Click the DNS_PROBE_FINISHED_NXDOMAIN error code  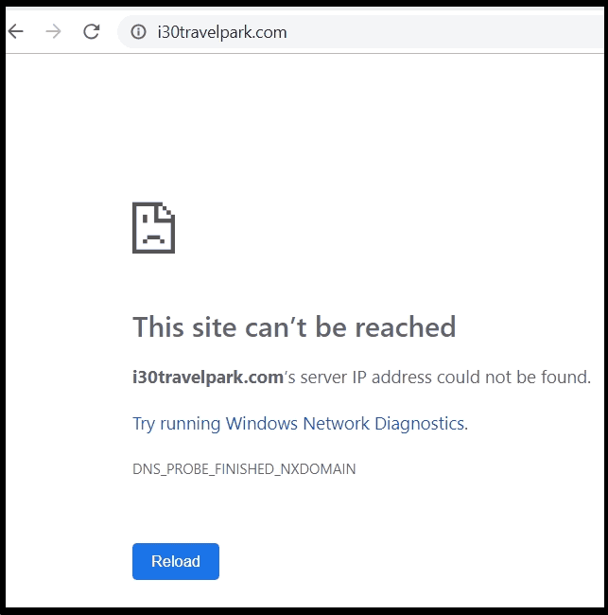(x=244, y=469)
